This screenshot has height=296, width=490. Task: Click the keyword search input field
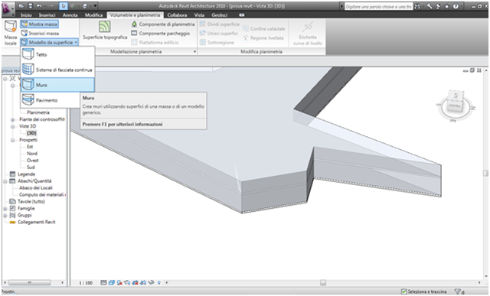(x=378, y=7)
